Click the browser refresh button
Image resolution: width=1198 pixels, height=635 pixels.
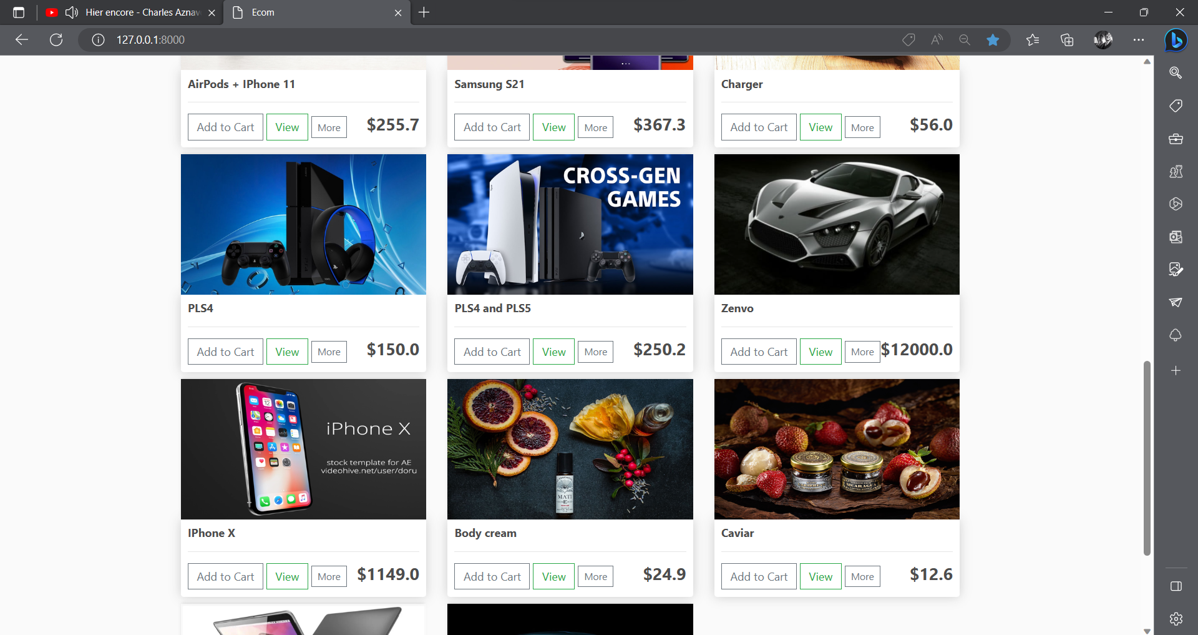point(56,40)
